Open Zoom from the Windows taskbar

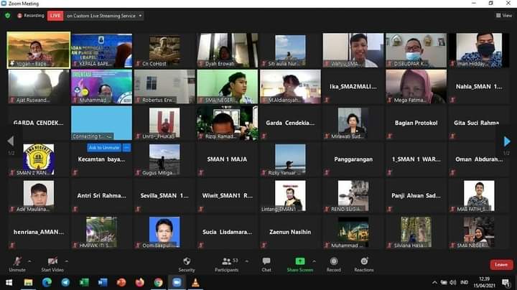pos(177,282)
